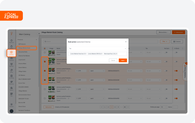Viewport: 195px width, 123px height.
Task: Close the Bulk action dialog
Action: click(x=126, y=42)
